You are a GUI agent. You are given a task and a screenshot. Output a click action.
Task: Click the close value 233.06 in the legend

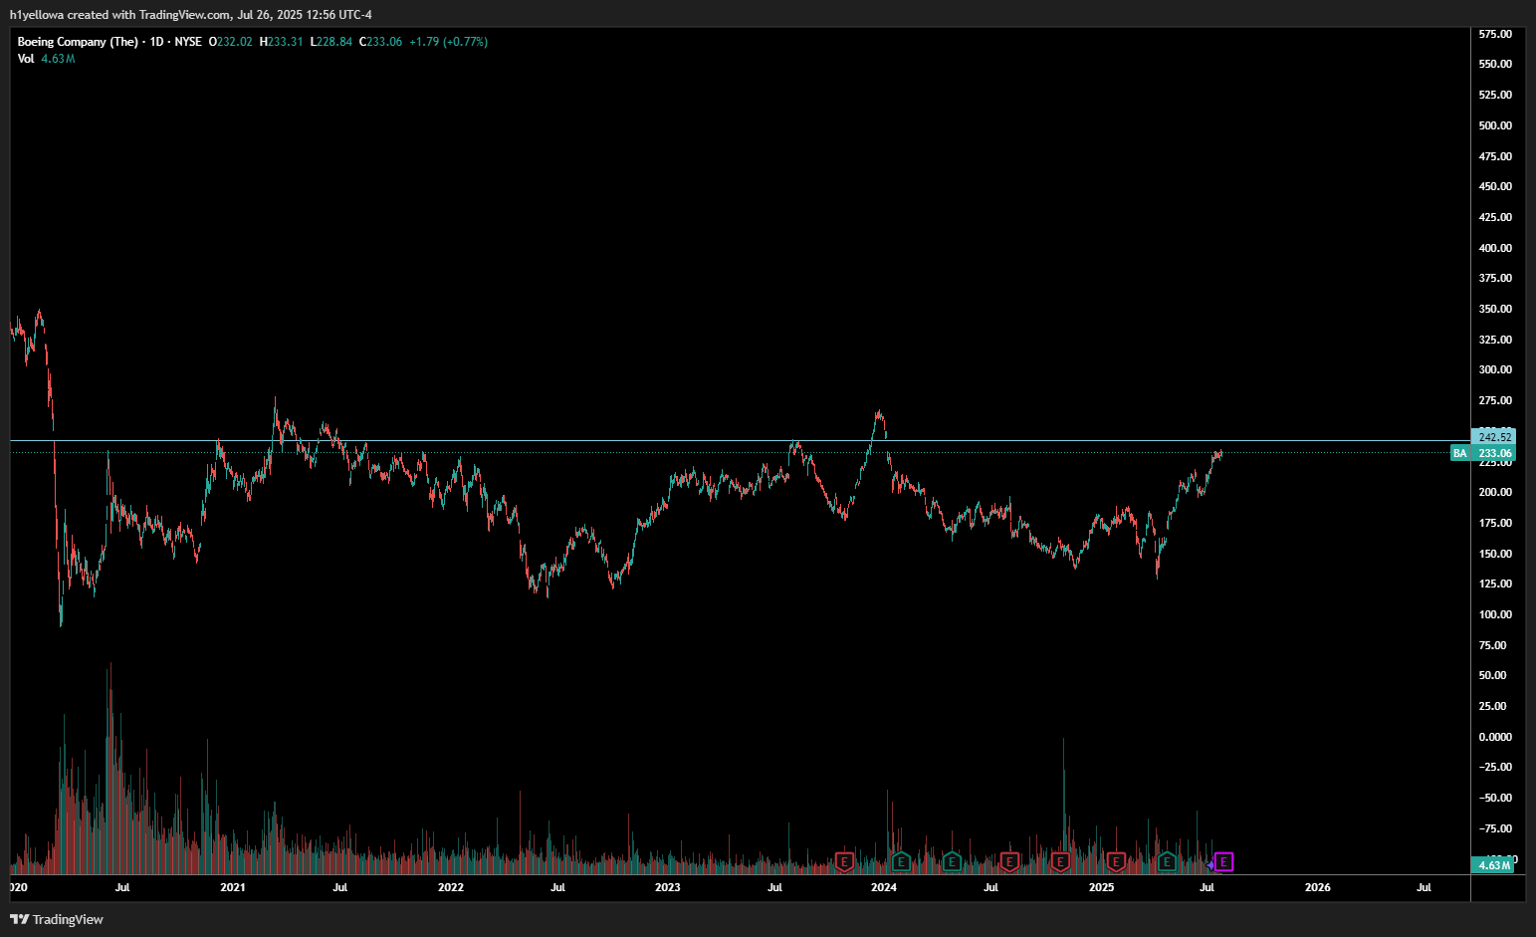[x=385, y=42]
